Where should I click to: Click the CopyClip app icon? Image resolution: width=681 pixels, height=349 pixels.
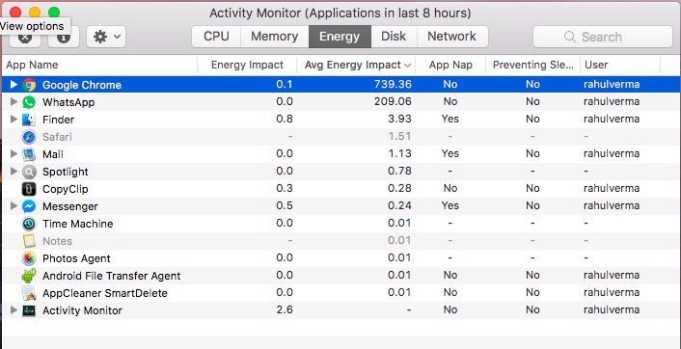coord(29,189)
